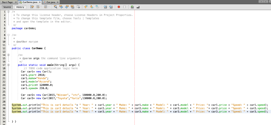271x125 pixels.
Task: Collapse author Javadoc fold at line 8
Action: (8, 35)
